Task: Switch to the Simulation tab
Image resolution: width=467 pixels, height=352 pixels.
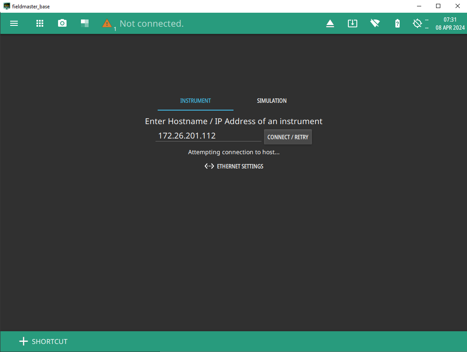Action: (272, 101)
